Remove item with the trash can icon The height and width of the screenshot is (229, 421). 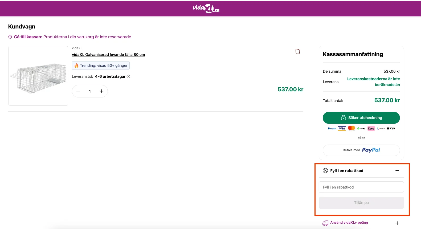click(298, 51)
